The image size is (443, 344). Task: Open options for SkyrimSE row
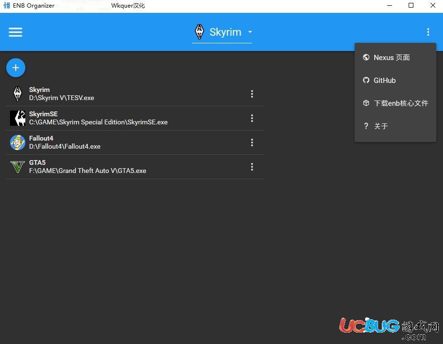252,118
